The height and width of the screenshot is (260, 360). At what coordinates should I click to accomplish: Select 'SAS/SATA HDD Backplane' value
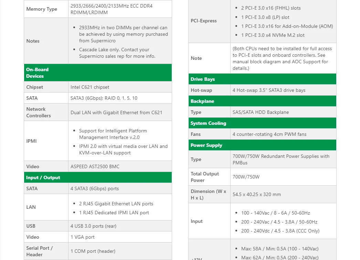tap(261, 112)
